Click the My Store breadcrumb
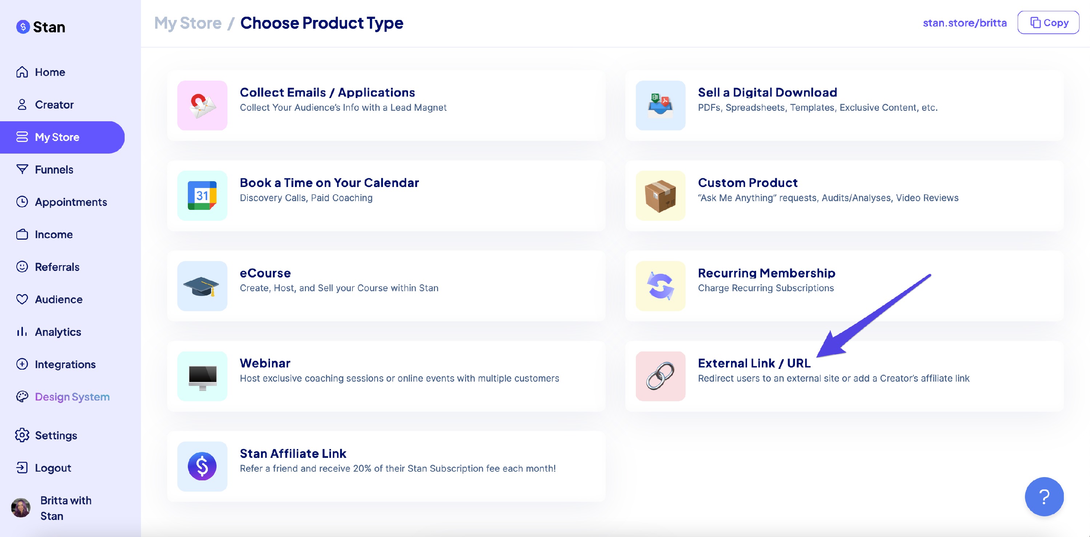Screen dimensions: 1090x537 188,23
